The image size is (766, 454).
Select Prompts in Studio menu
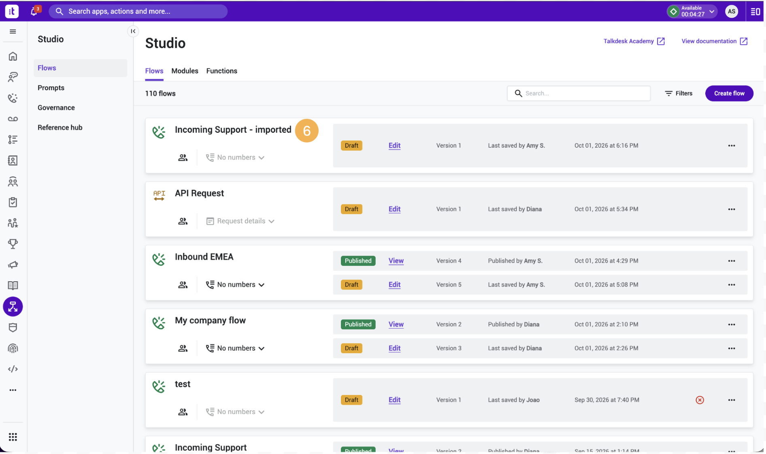(x=51, y=88)
